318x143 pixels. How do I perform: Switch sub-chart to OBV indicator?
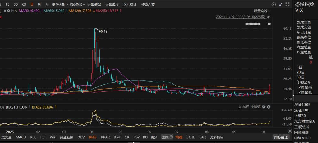pyautogui.click(x=81, y=137)
